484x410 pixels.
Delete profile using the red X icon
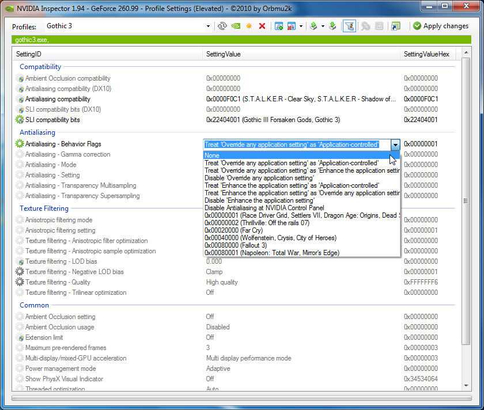coord(262,26)
